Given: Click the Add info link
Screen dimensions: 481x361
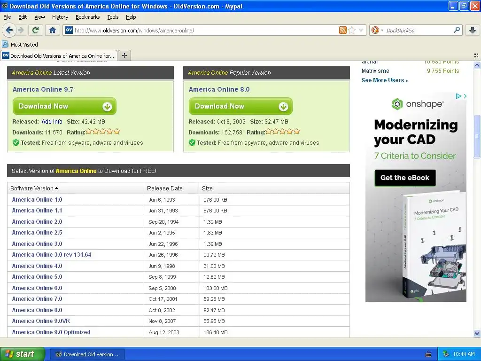Looking at the screenshot, I should 52,122.
